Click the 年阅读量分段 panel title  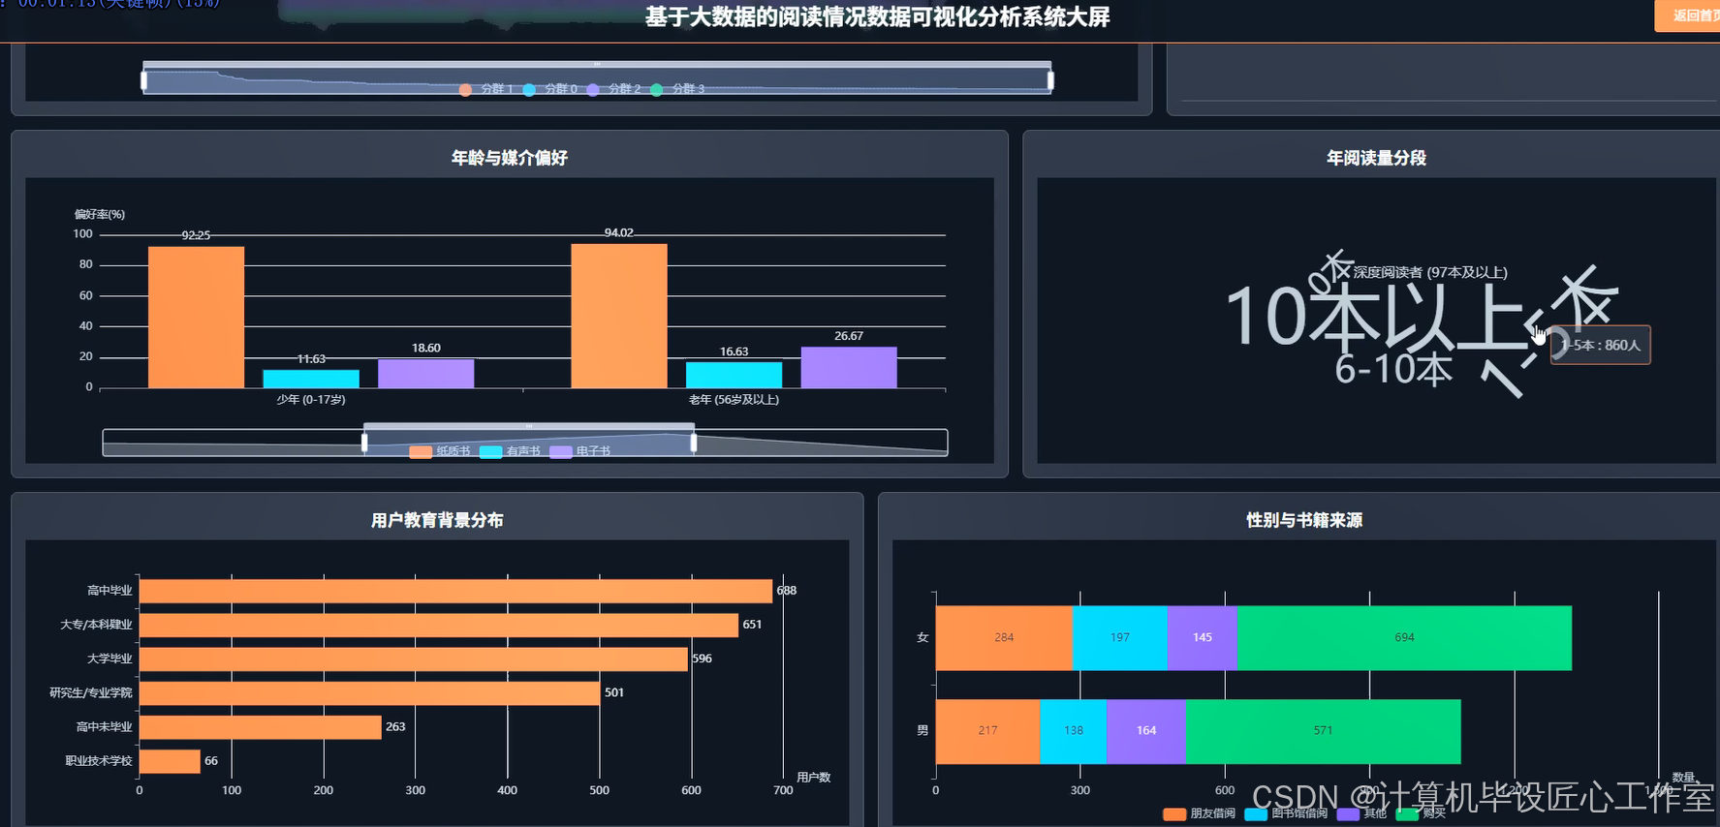coord(1376,158)
